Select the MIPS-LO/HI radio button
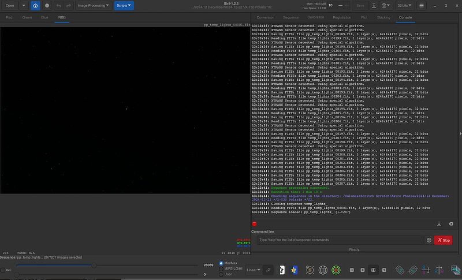Viewport: 462px width, 280px height. [220, 268]
